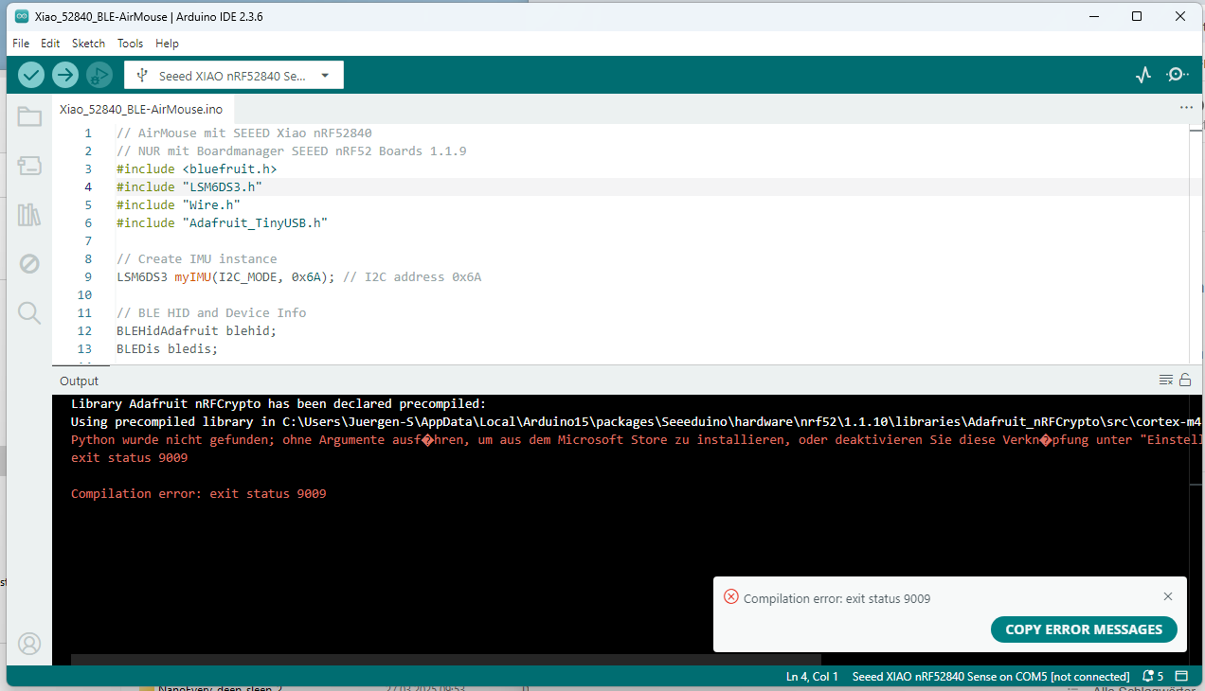Minimize the Arduino IDE window

(x=1096, y=16)
